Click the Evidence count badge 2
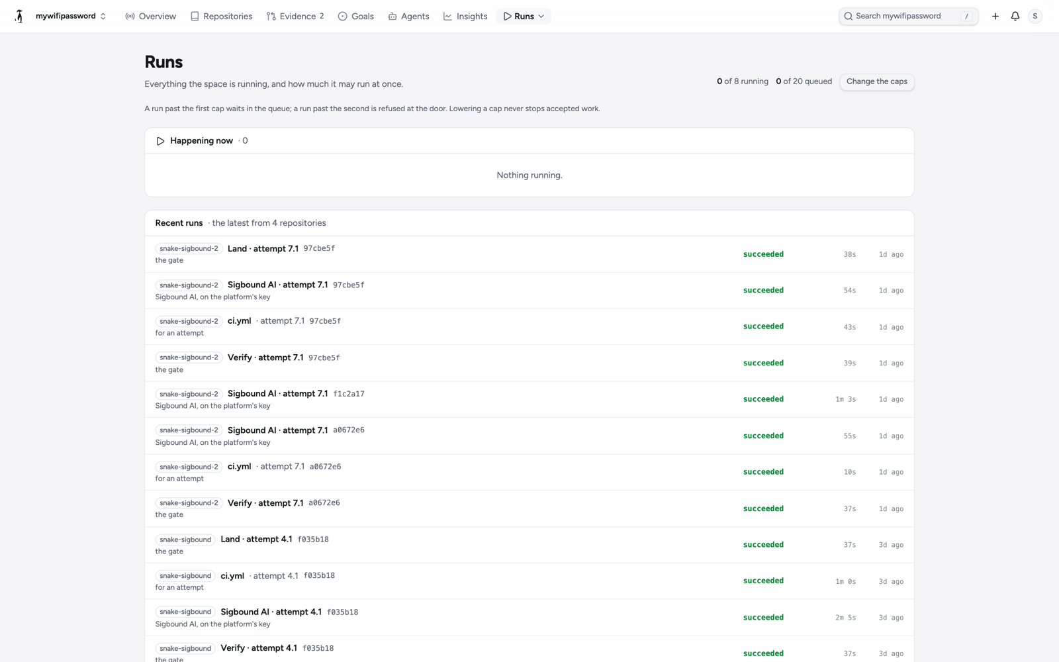This screenshot has width=1059, height=662. click(322, 16)
